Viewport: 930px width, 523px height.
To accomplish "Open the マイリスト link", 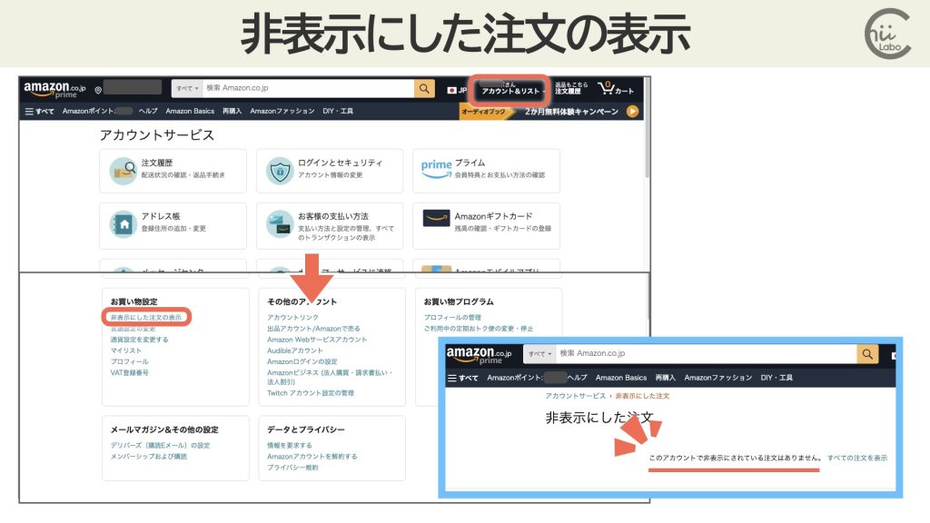I will click(125, 350).
